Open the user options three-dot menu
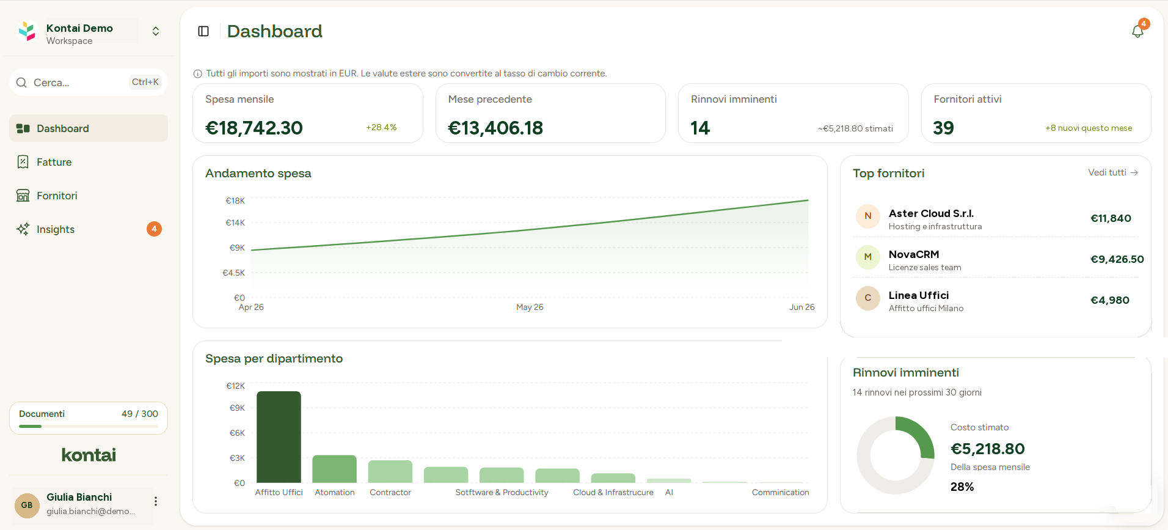The width and height of the screenshot is (1168, 530). (156, 501)
